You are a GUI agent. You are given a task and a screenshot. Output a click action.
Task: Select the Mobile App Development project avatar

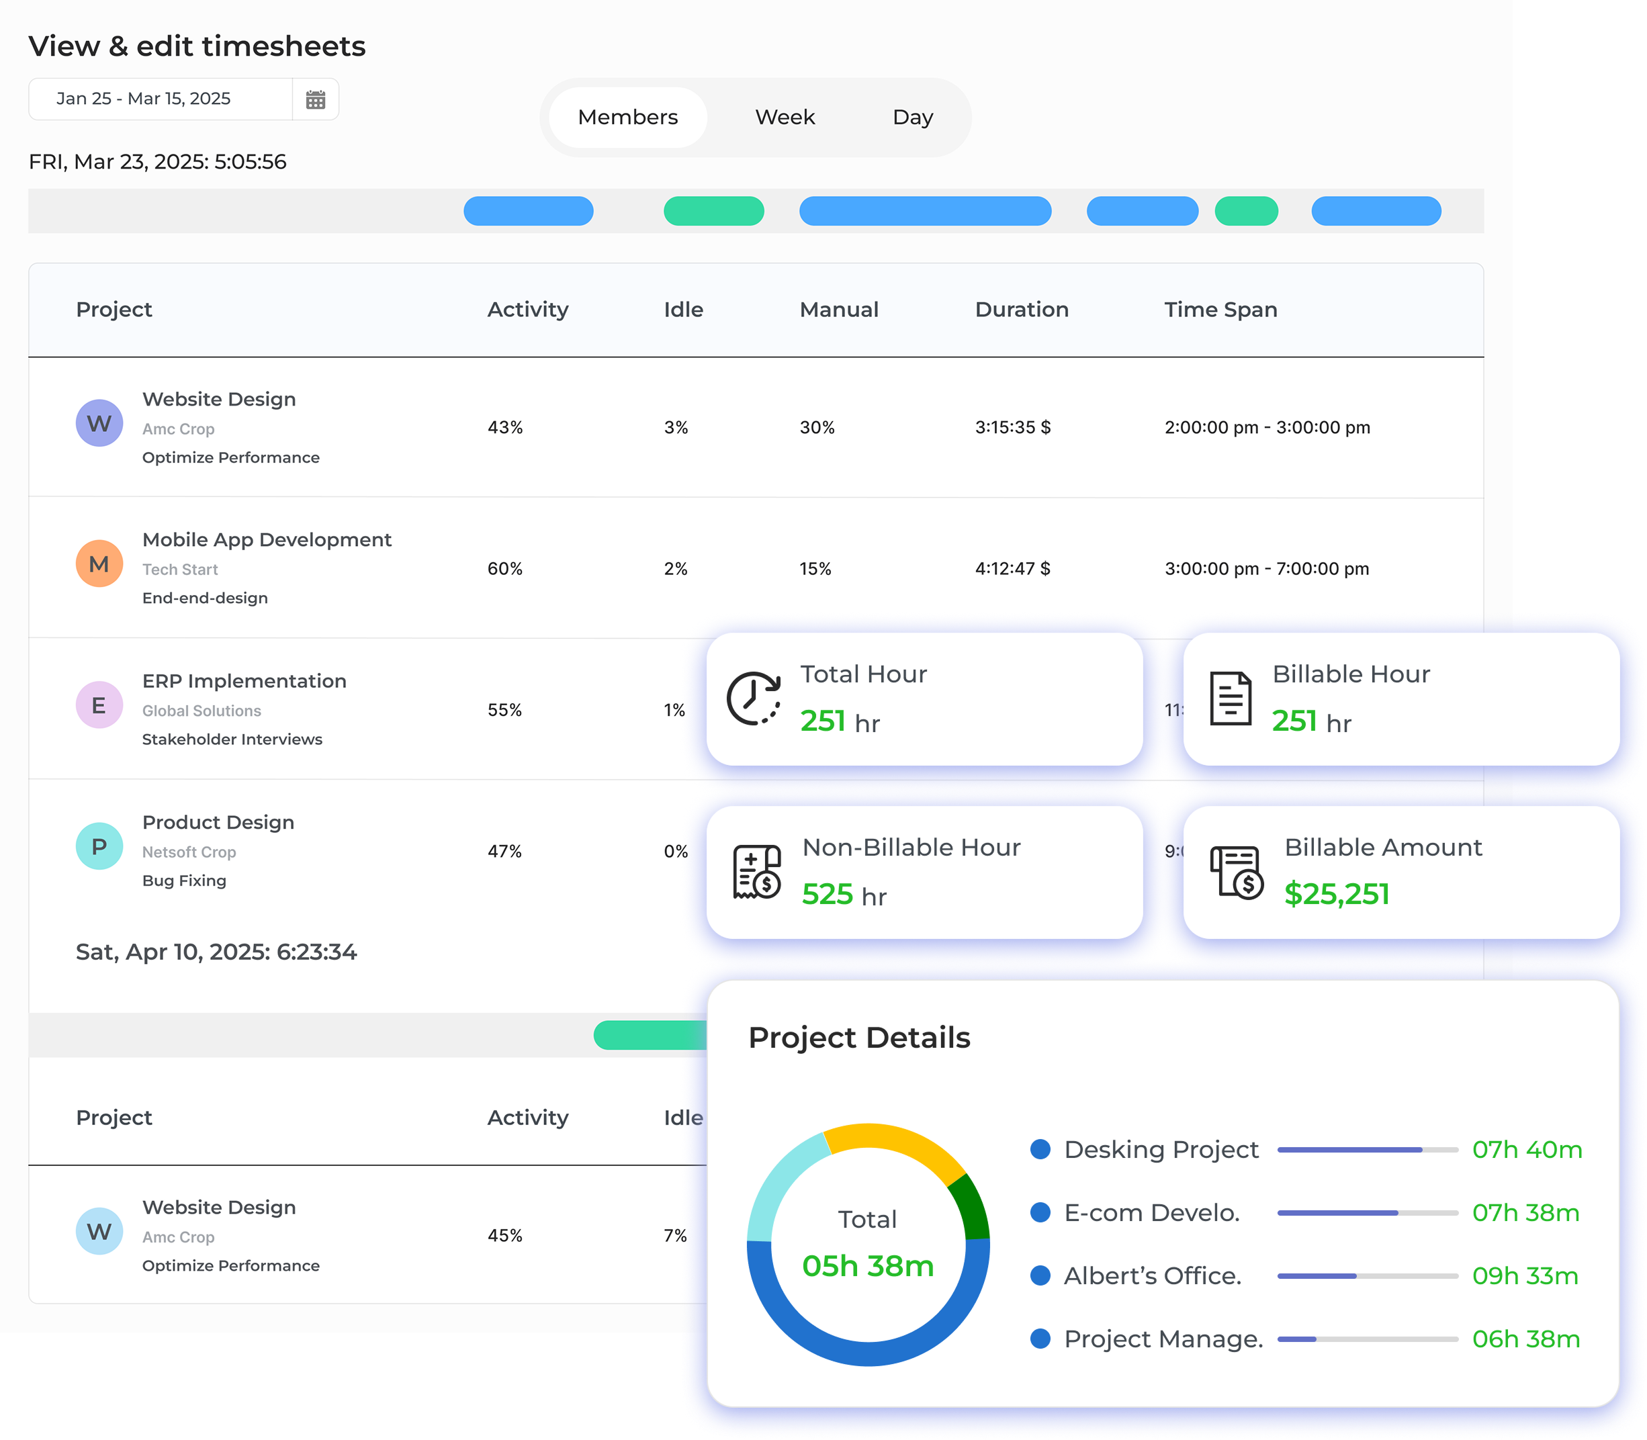[99, 564]
